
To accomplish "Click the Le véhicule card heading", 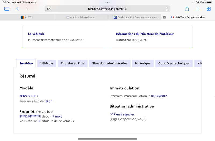I will click(36, 34).
